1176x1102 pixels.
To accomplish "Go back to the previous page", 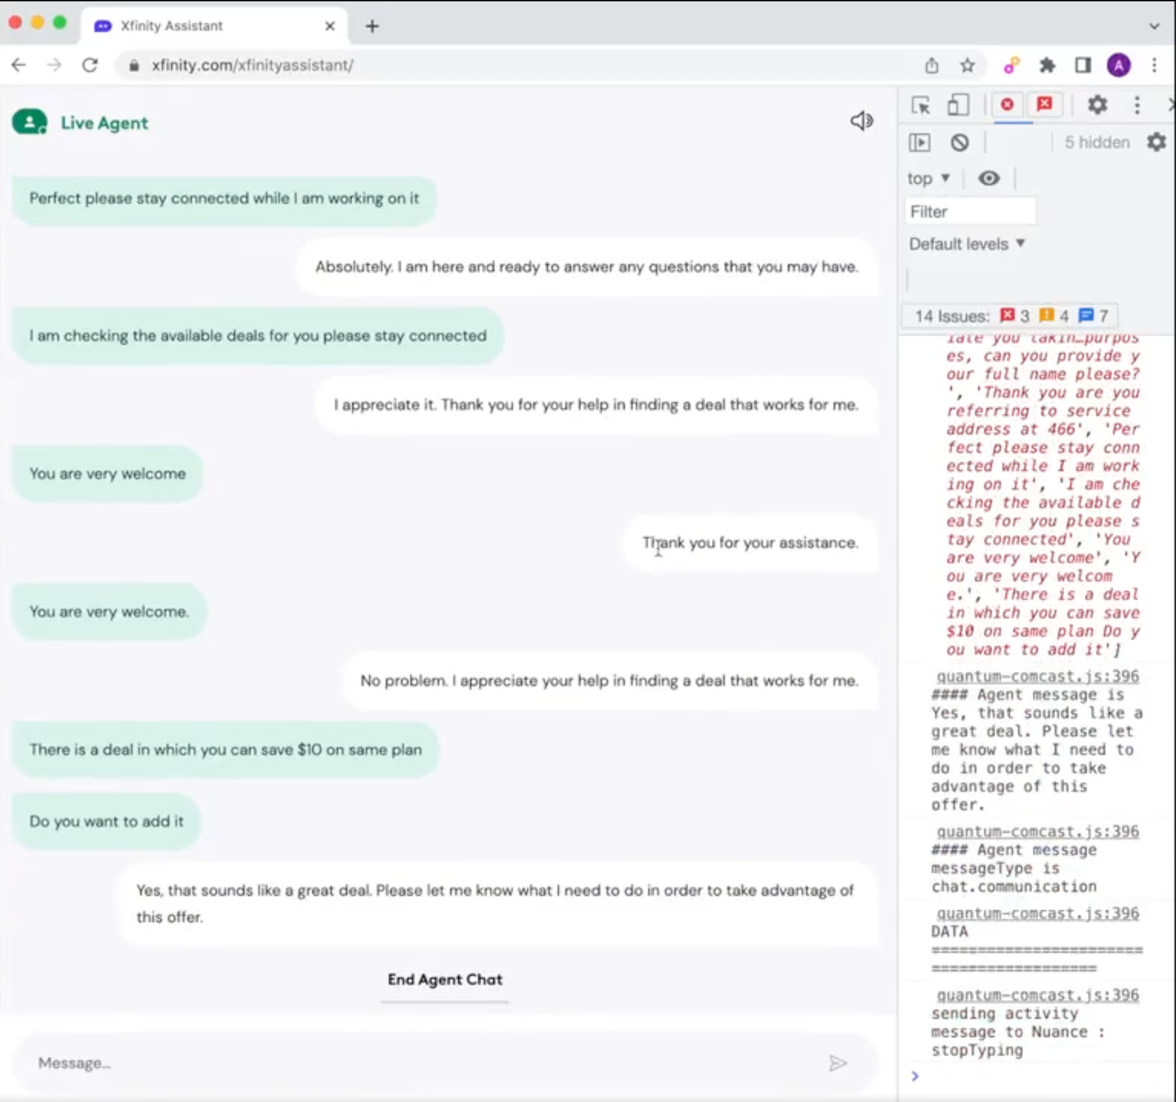I will [x=19, y=65].
